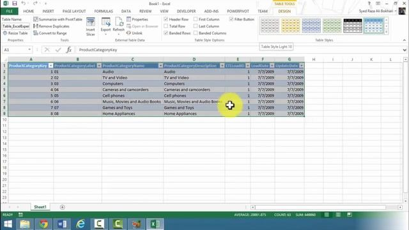Image resolution: width=409 pixels, height=230 pixels.
Task: Open ProductCategoryKey filter dropdown
Action: click(51, 66)
